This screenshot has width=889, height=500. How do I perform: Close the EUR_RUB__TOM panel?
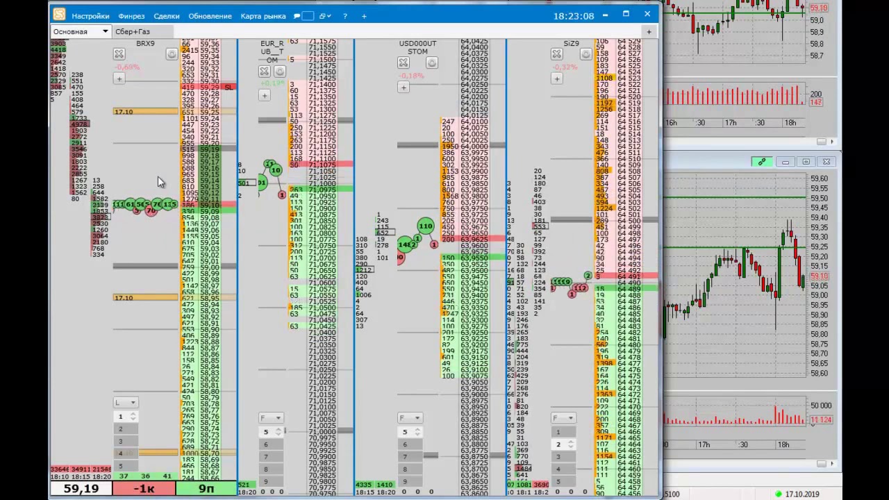264,72
